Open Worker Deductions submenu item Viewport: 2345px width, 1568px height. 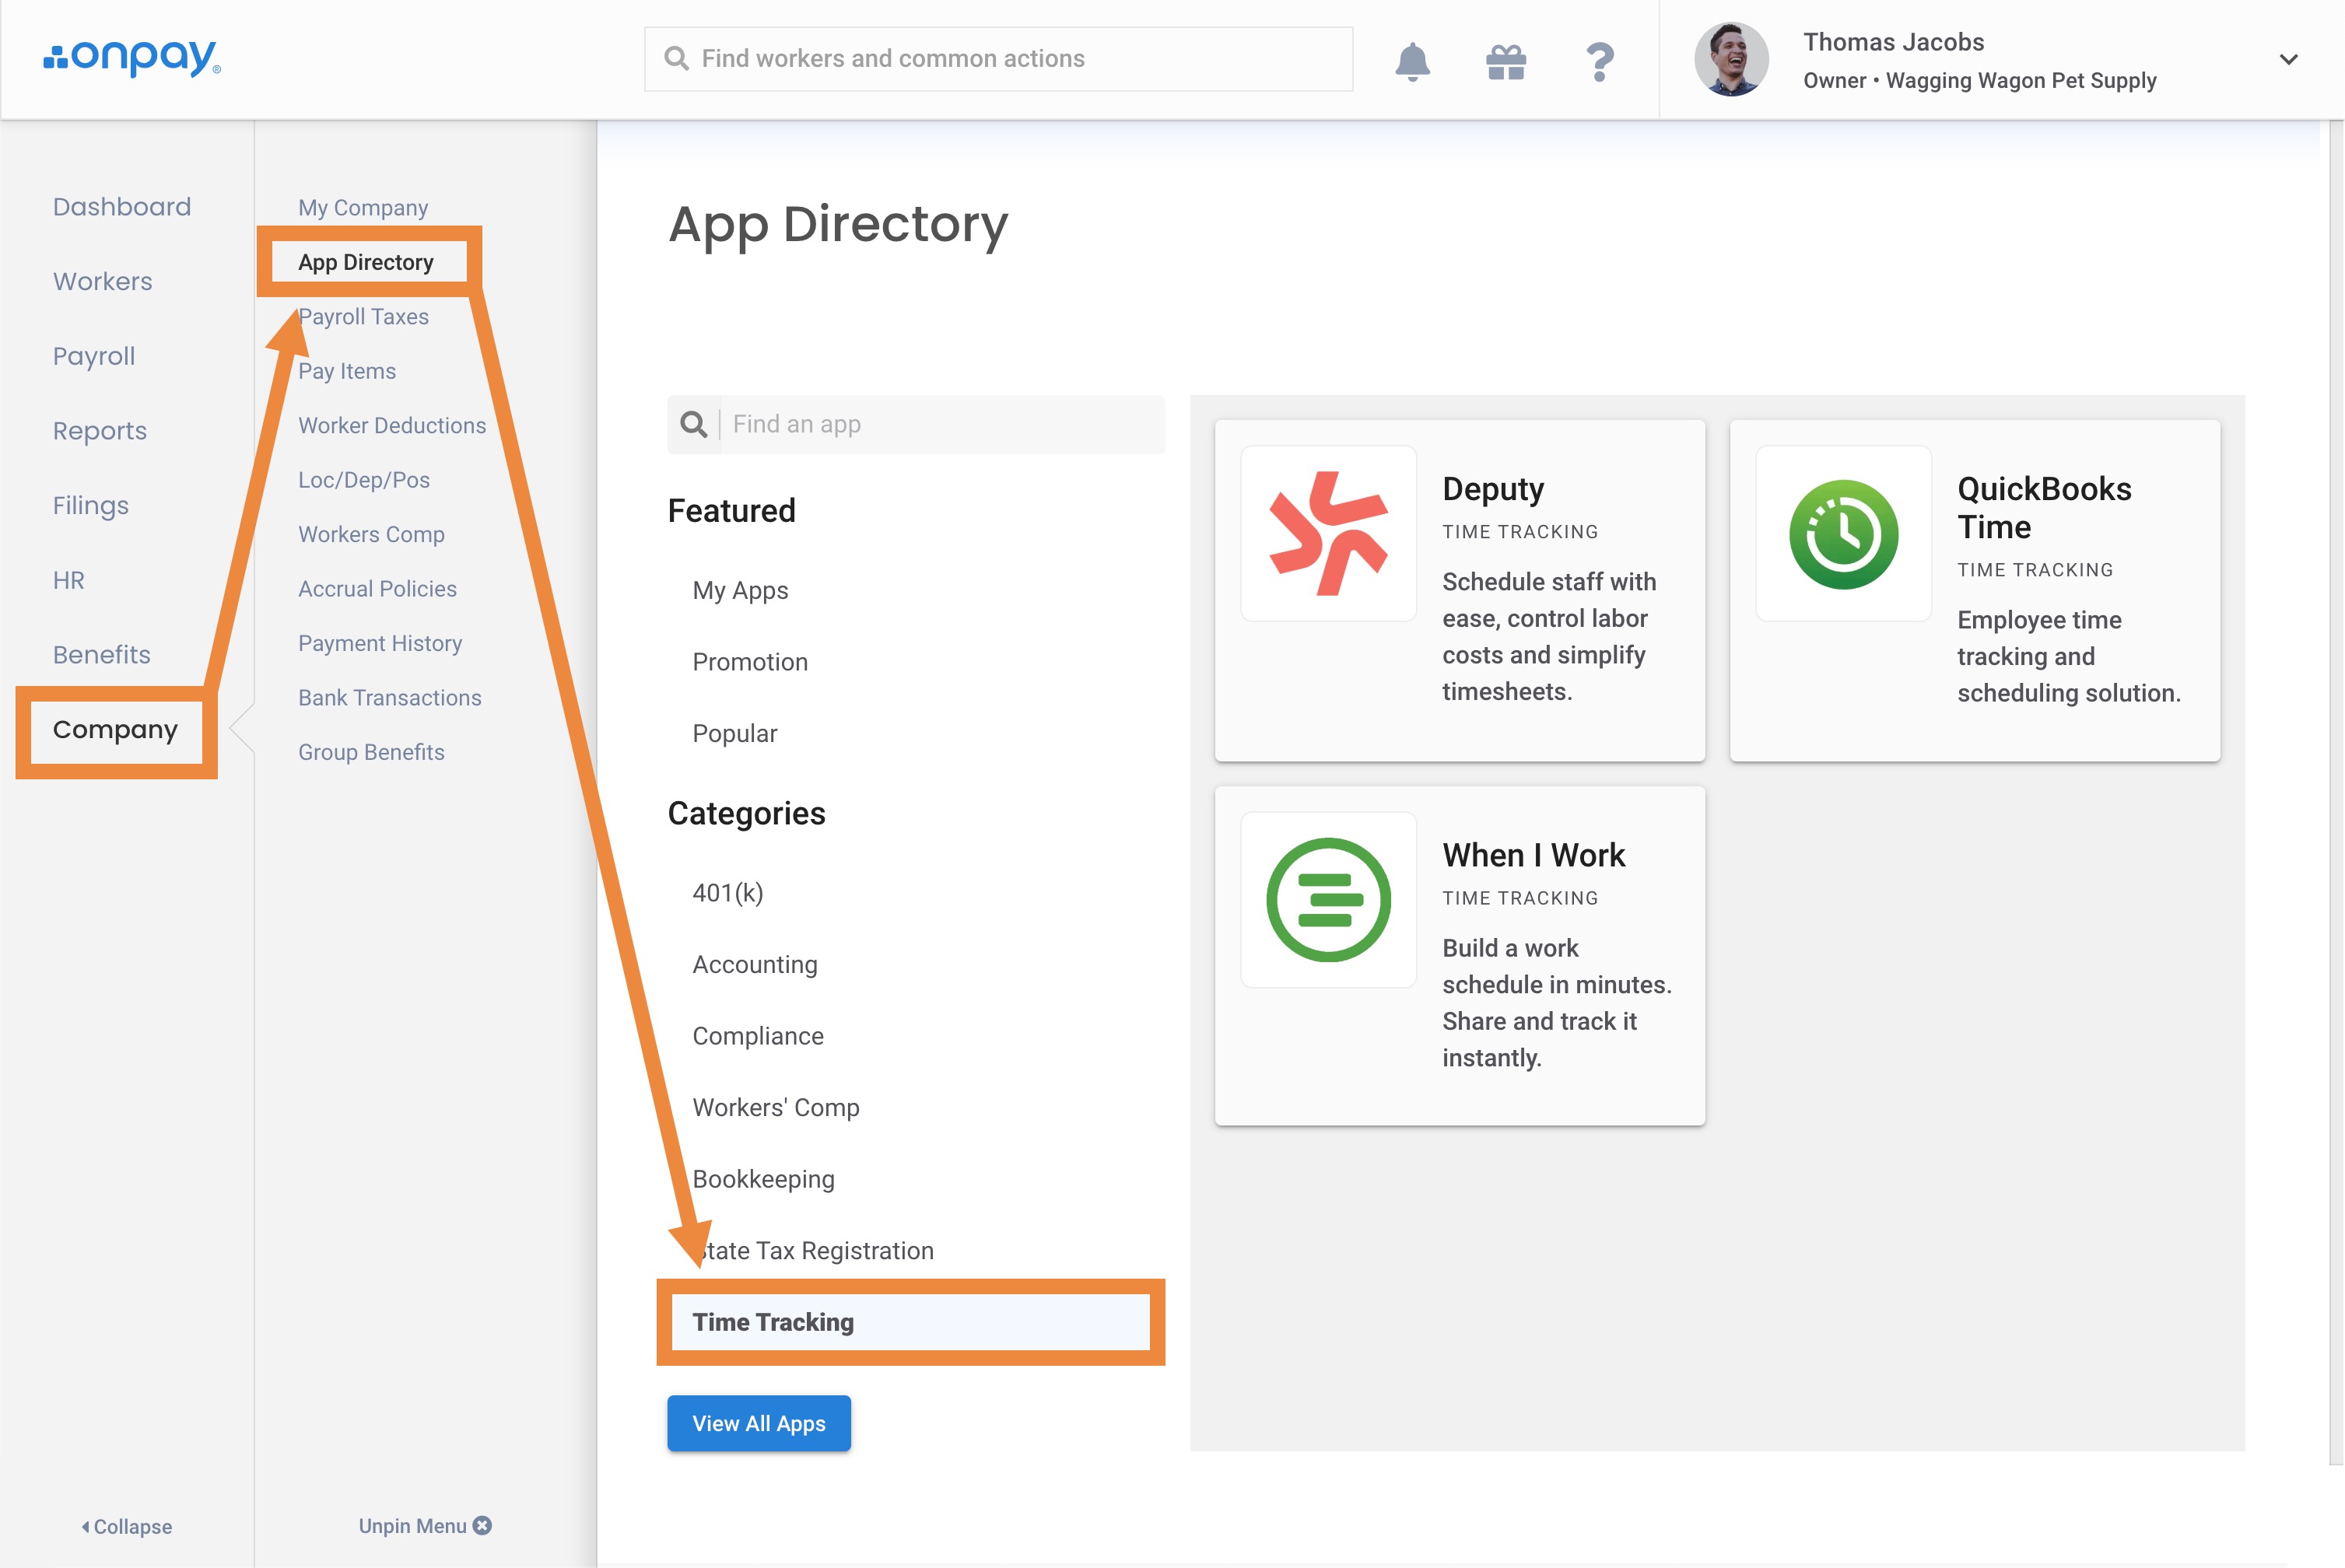click(x=391, y=425)
